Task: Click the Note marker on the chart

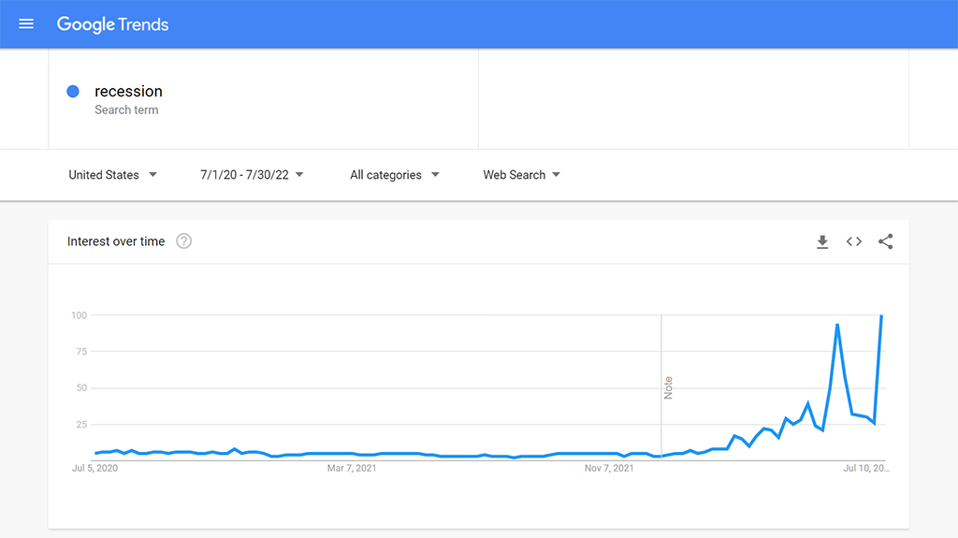Action: [x=668, y=387]
